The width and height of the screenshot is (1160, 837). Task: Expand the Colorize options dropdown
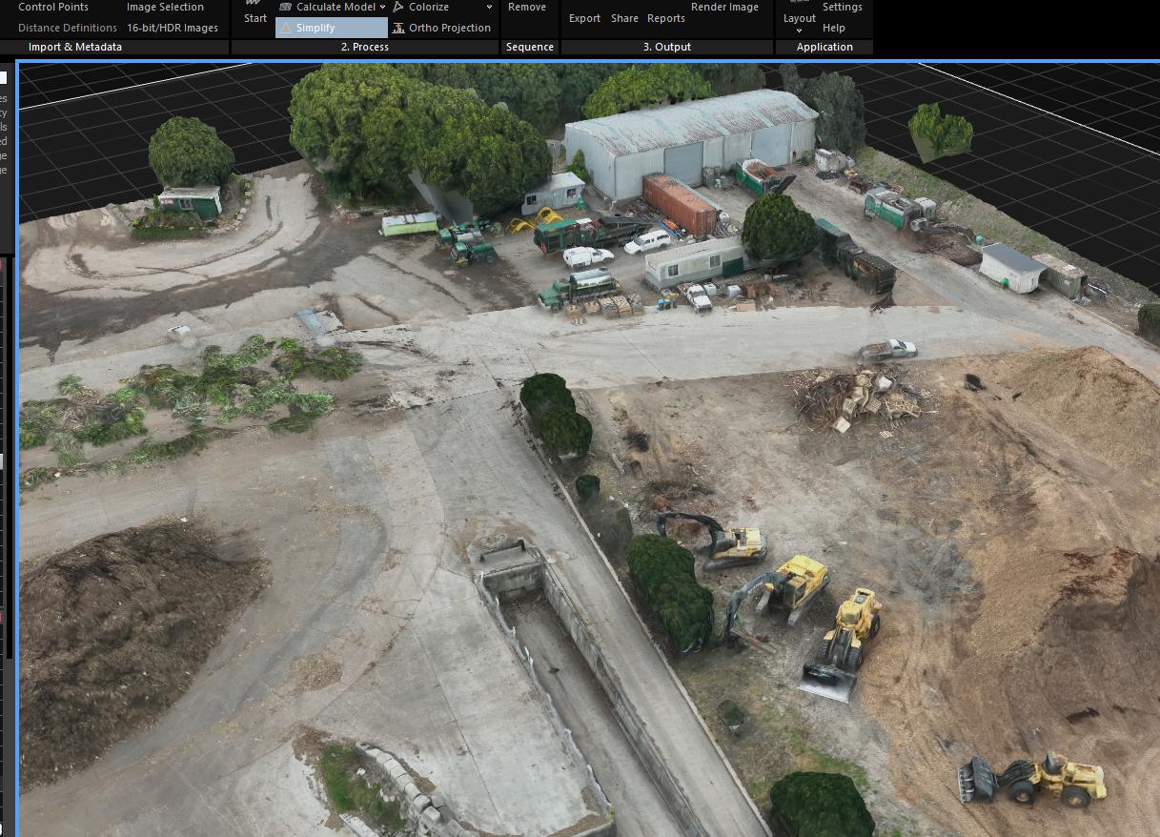pos(488,7)
